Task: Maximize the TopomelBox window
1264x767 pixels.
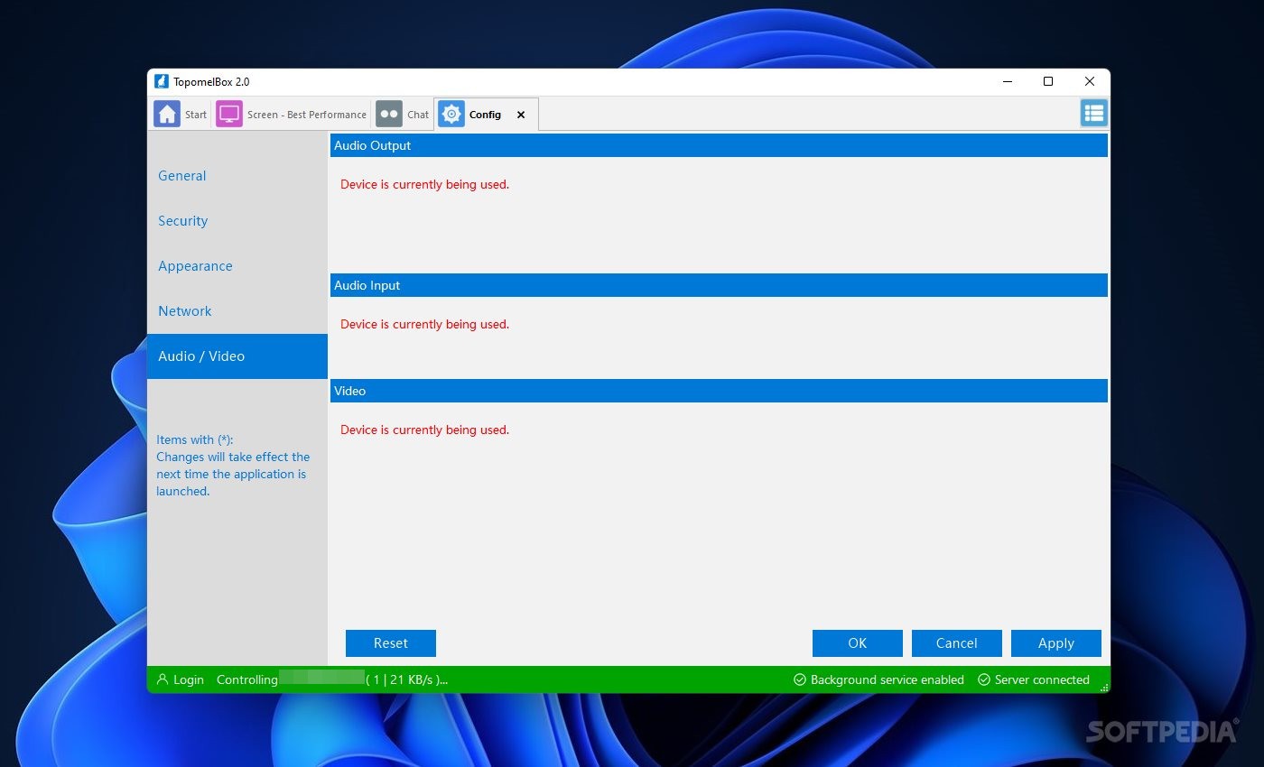Action: [x=1048, y=81]
